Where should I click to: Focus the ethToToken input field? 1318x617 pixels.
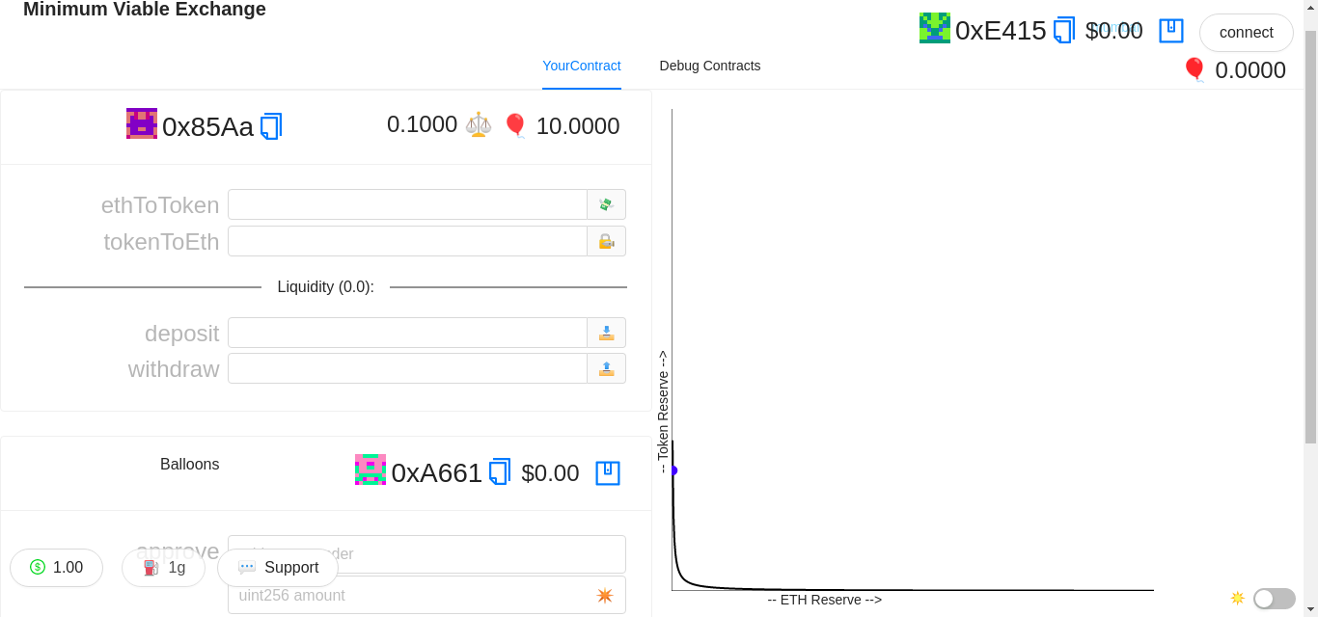coord(407,204)
